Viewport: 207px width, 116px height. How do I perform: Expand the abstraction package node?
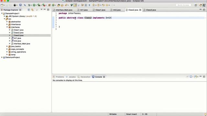(7, 22)
